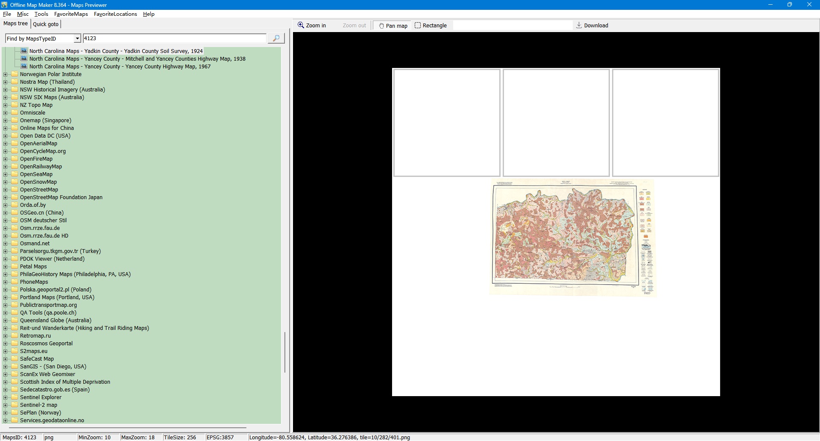This screenshot has width=820, height=441.
Task: Click the Download arrow button
Action: coord(592,26)
